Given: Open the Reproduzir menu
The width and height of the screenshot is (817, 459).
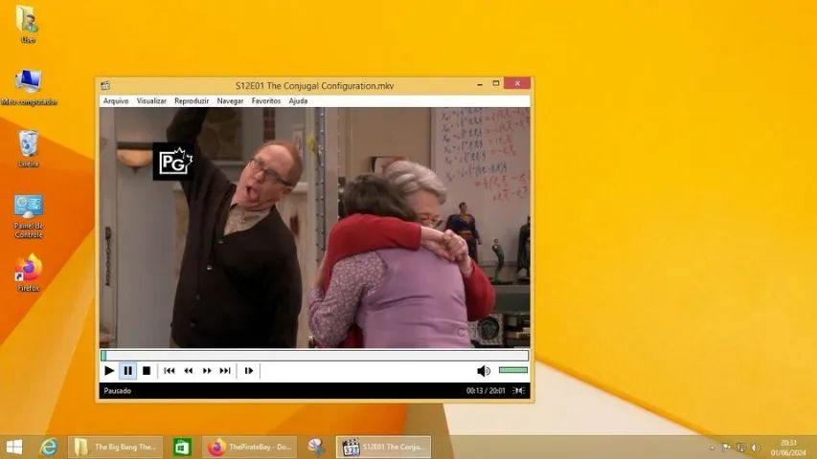Looking at the screenshot, I should (192, 101).
